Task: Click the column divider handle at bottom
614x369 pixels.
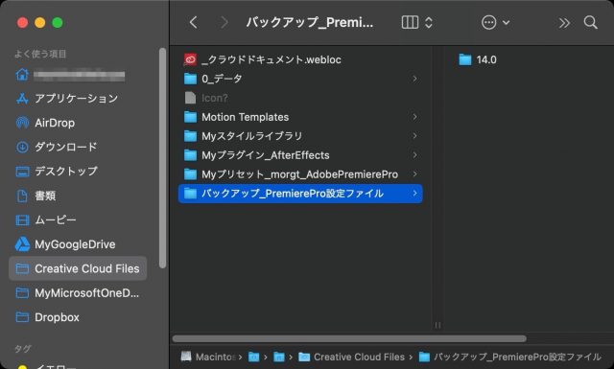Action: pos(437,325)
